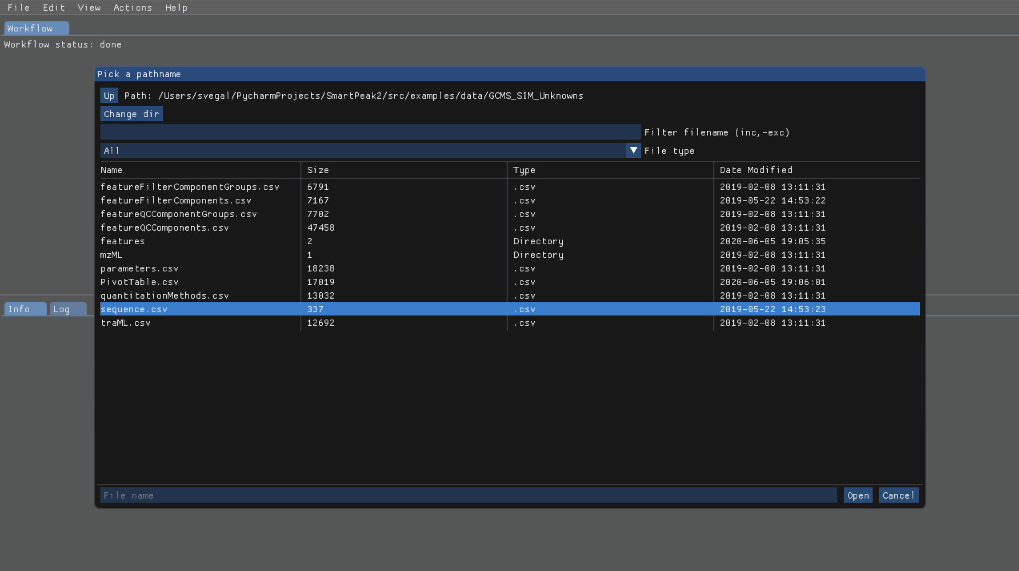1019x571 pixels.
Task: Cancel the pathname dialog
Action: click(x=898, y=495)
